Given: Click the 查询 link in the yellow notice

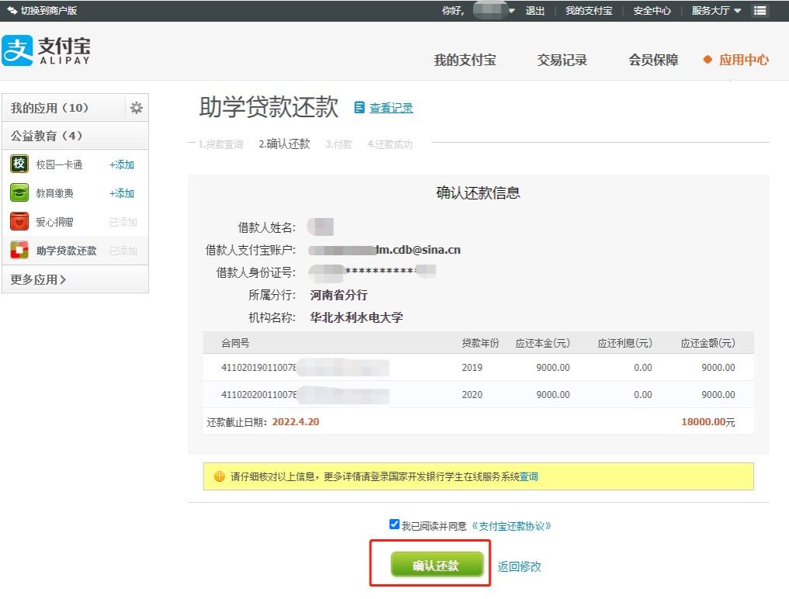Looking at the screenshot, I should pos(528,476).
